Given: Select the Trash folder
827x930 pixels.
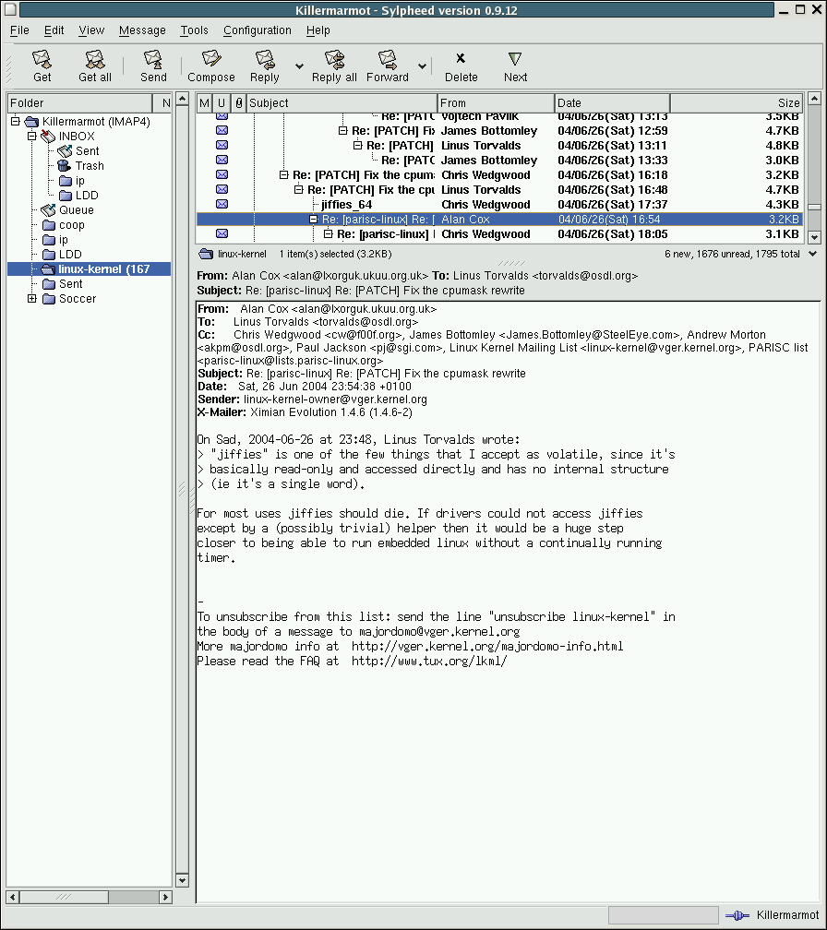Looking at the screenshot, I should [x=90, y=166].
